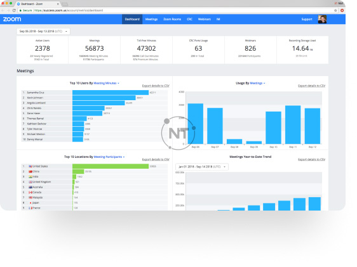Bookmark the page with the star icon
357x267 pixels.
click(335, 10)
